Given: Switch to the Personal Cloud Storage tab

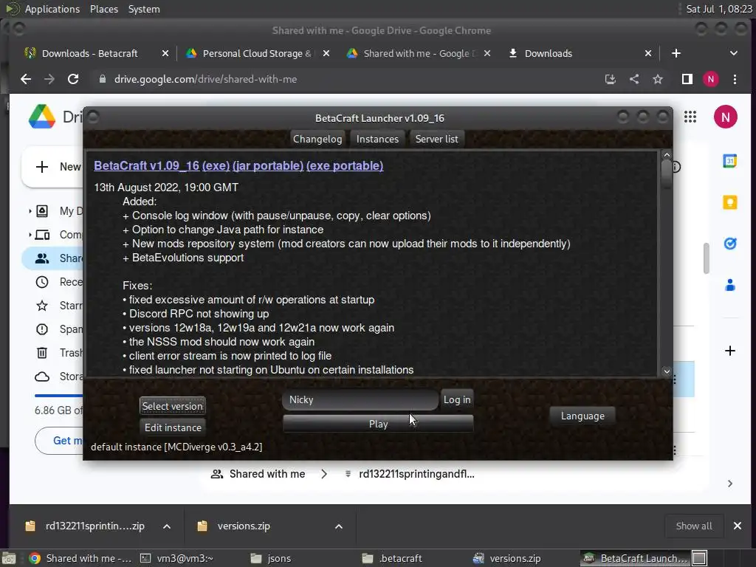Looking at the screenshot, I should click(256, 53).
